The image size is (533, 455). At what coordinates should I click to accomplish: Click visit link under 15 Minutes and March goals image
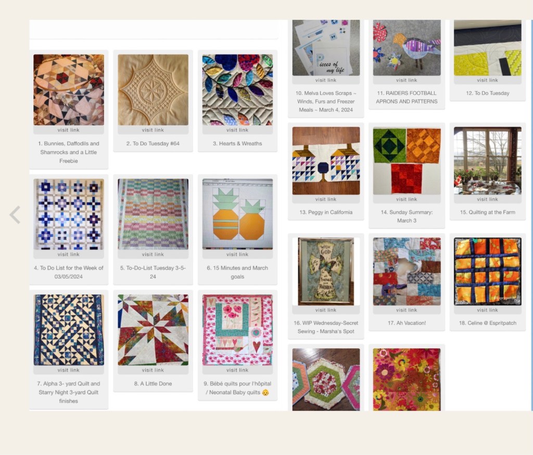(237, 255)
